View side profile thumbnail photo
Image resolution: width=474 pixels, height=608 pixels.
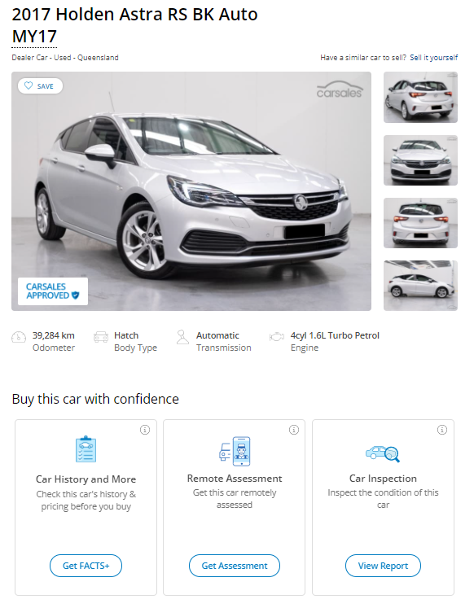click(420, 286)
